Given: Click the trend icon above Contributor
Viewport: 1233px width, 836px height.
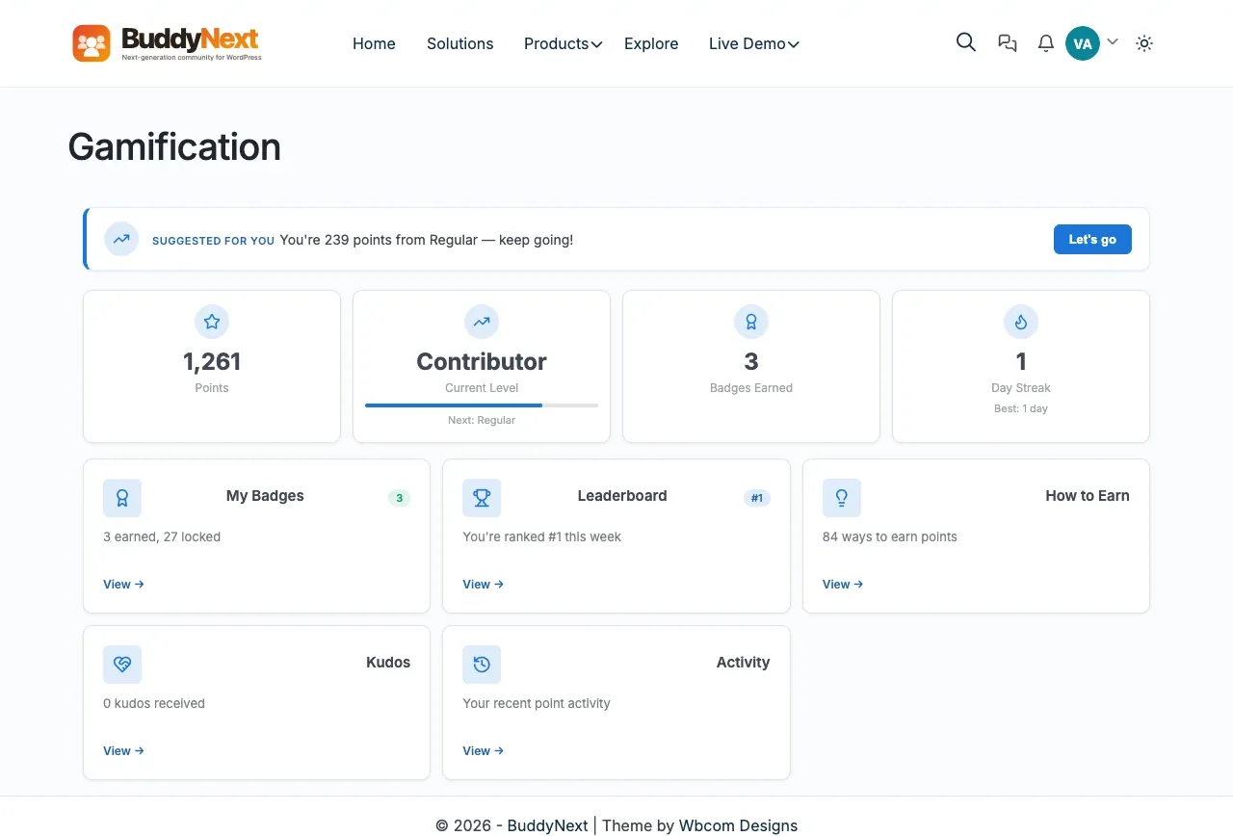Looking at the screenshot, I should pos(482,322).
